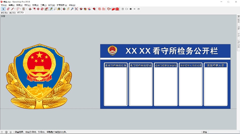Open the 窗口(W) Window menu
The height and width of the screenshot is (134, 240).
51,5
